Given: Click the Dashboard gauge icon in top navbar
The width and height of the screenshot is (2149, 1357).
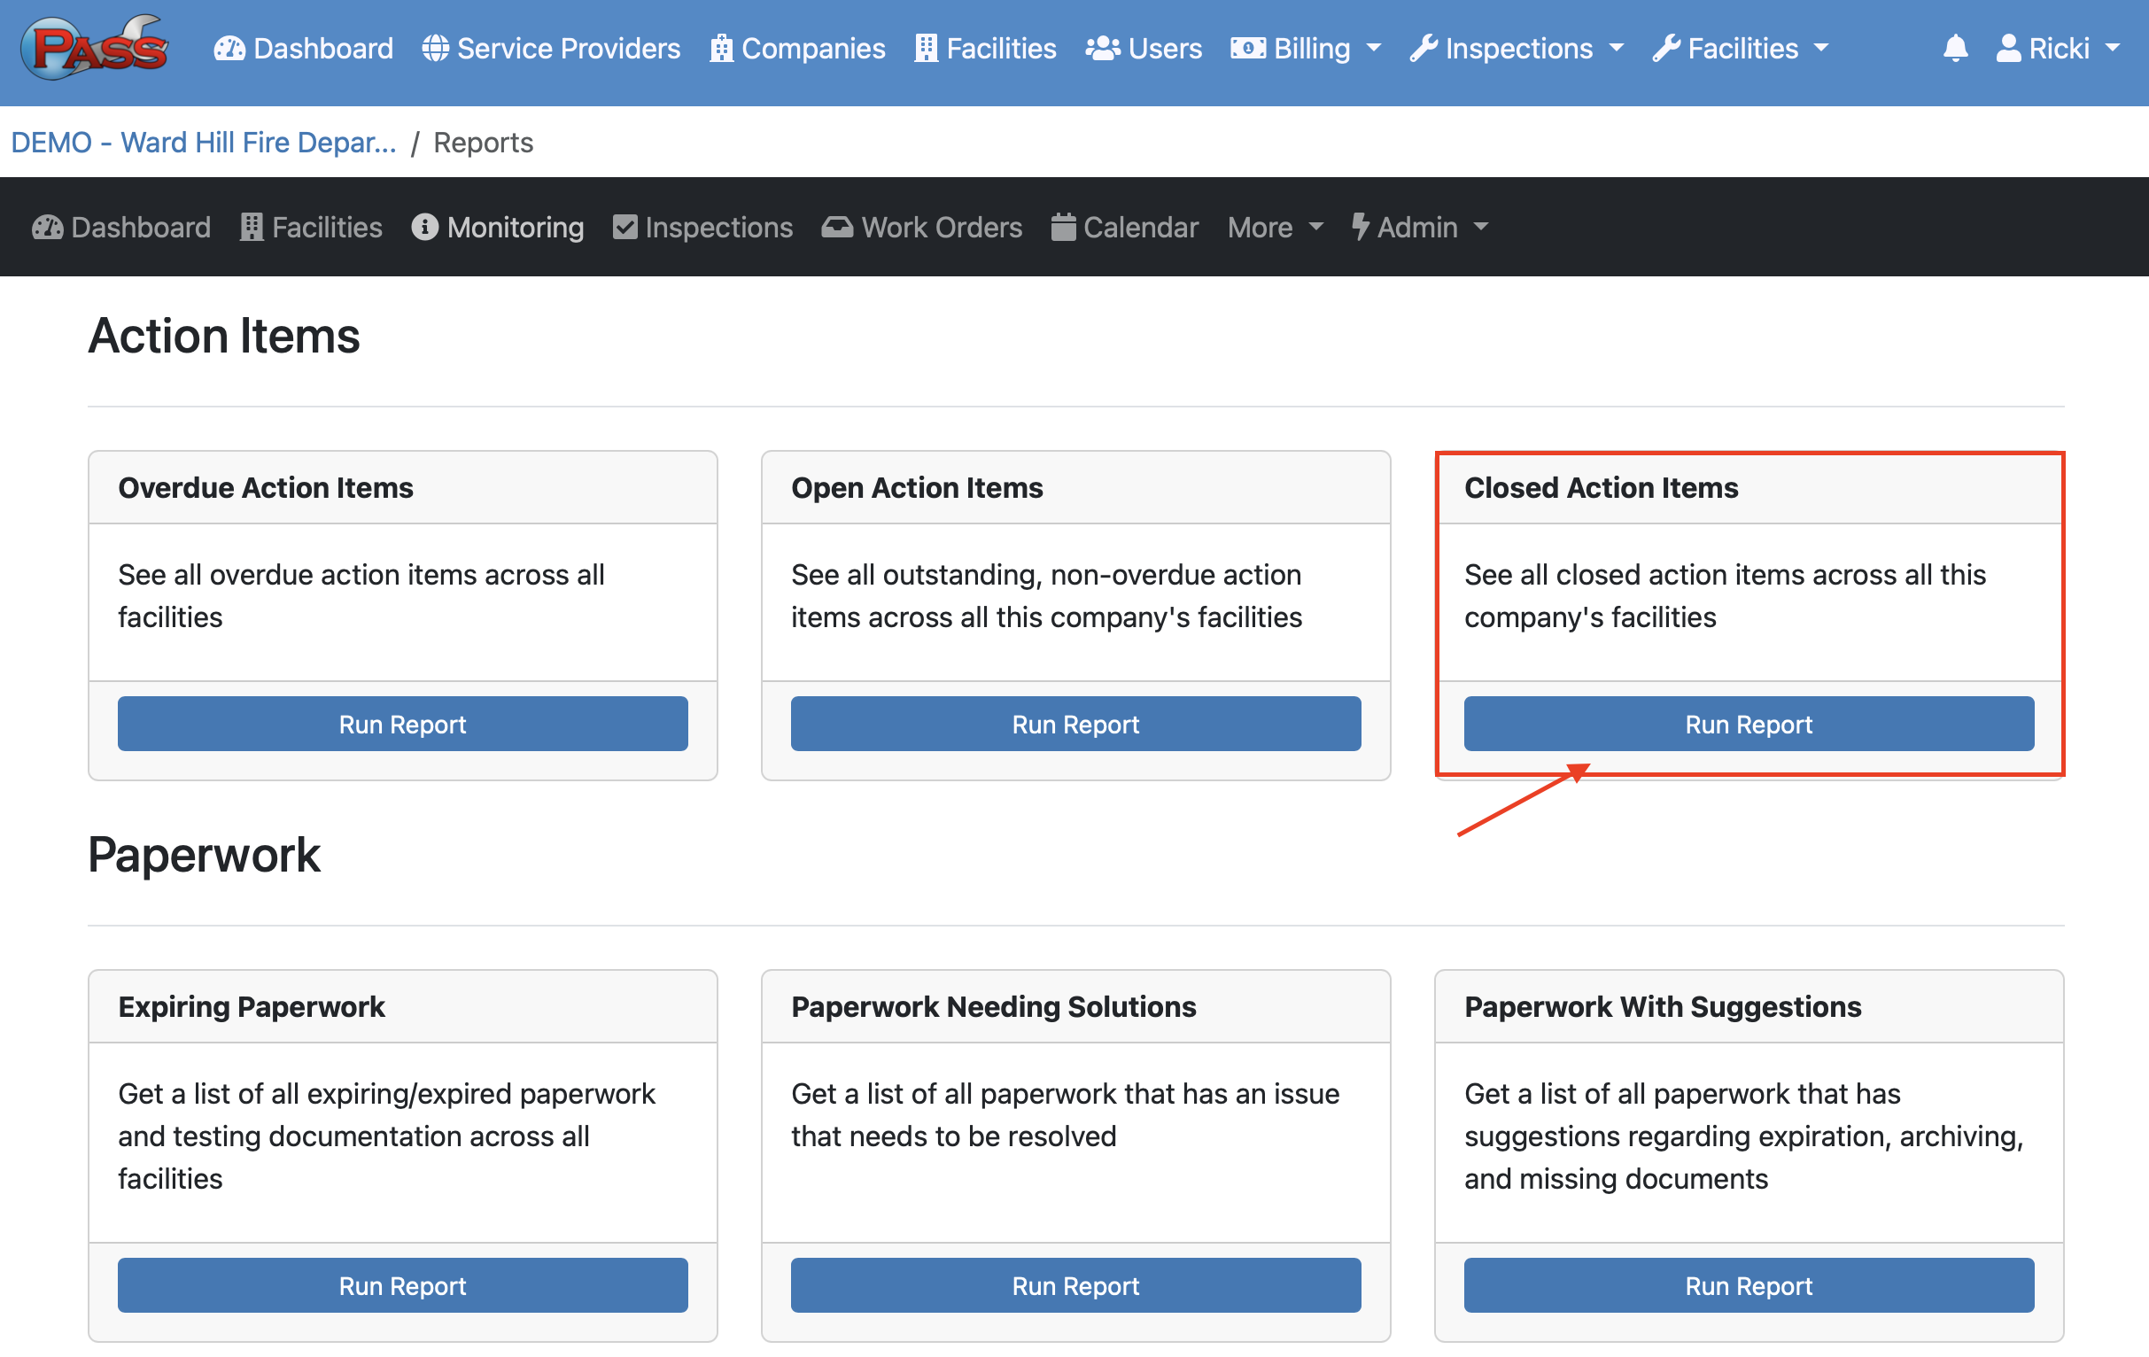Looking at the screenshot, I should coord(229,48).
